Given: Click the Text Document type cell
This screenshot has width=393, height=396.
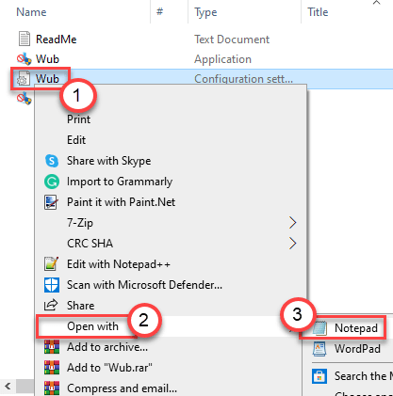Looking at the screenshot, I should click(232, 40).
